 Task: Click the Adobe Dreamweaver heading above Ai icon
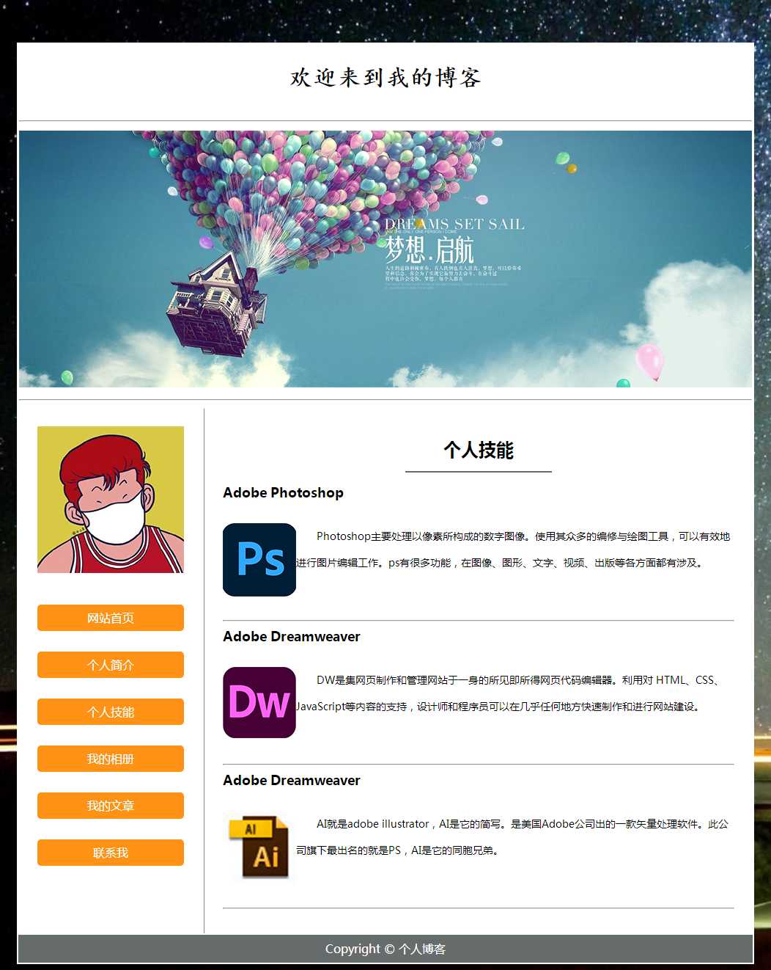pos(291,781)
